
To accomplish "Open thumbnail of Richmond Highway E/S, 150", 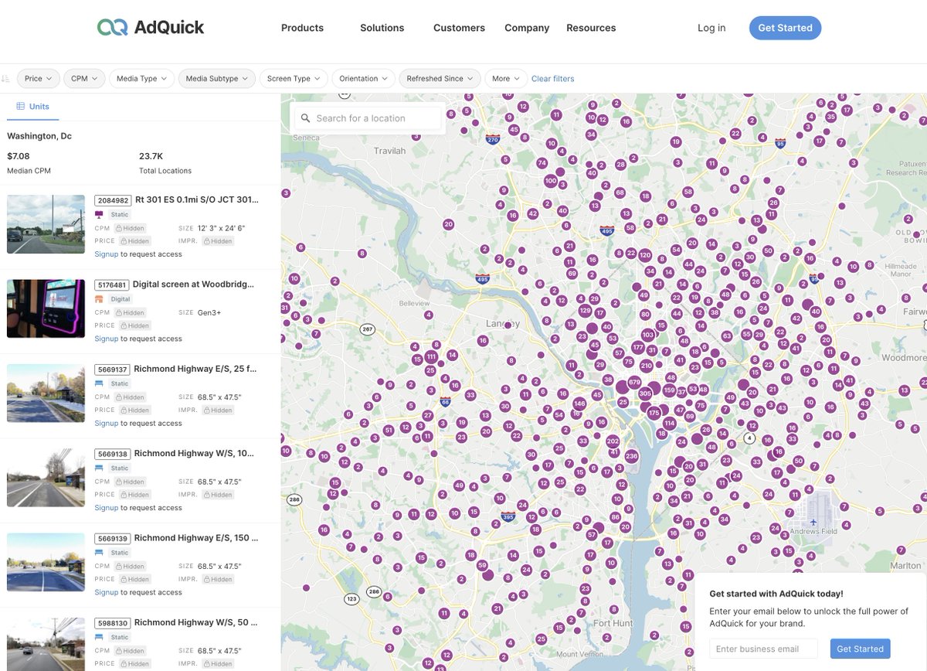I will (46, 562).
